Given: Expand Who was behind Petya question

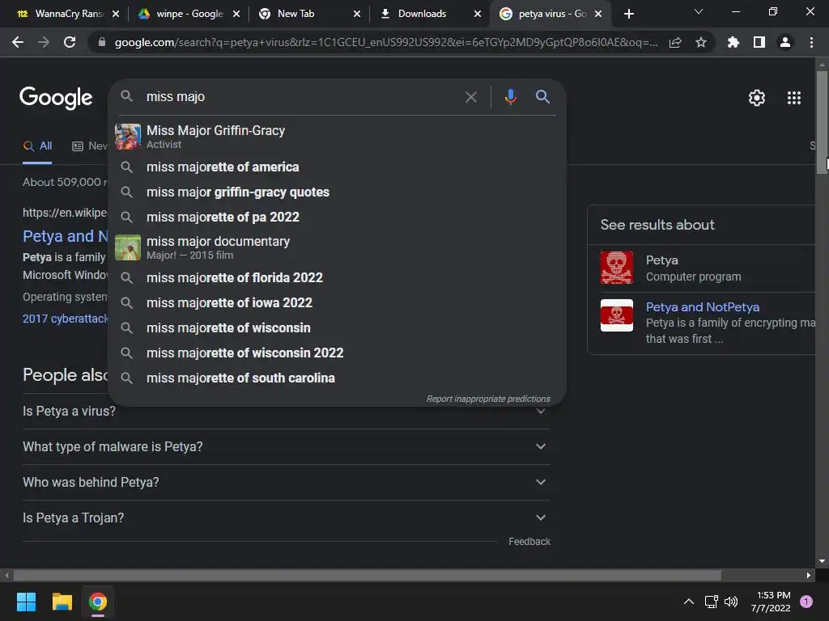Looking at the screenshot, I should tap(287, 482).
